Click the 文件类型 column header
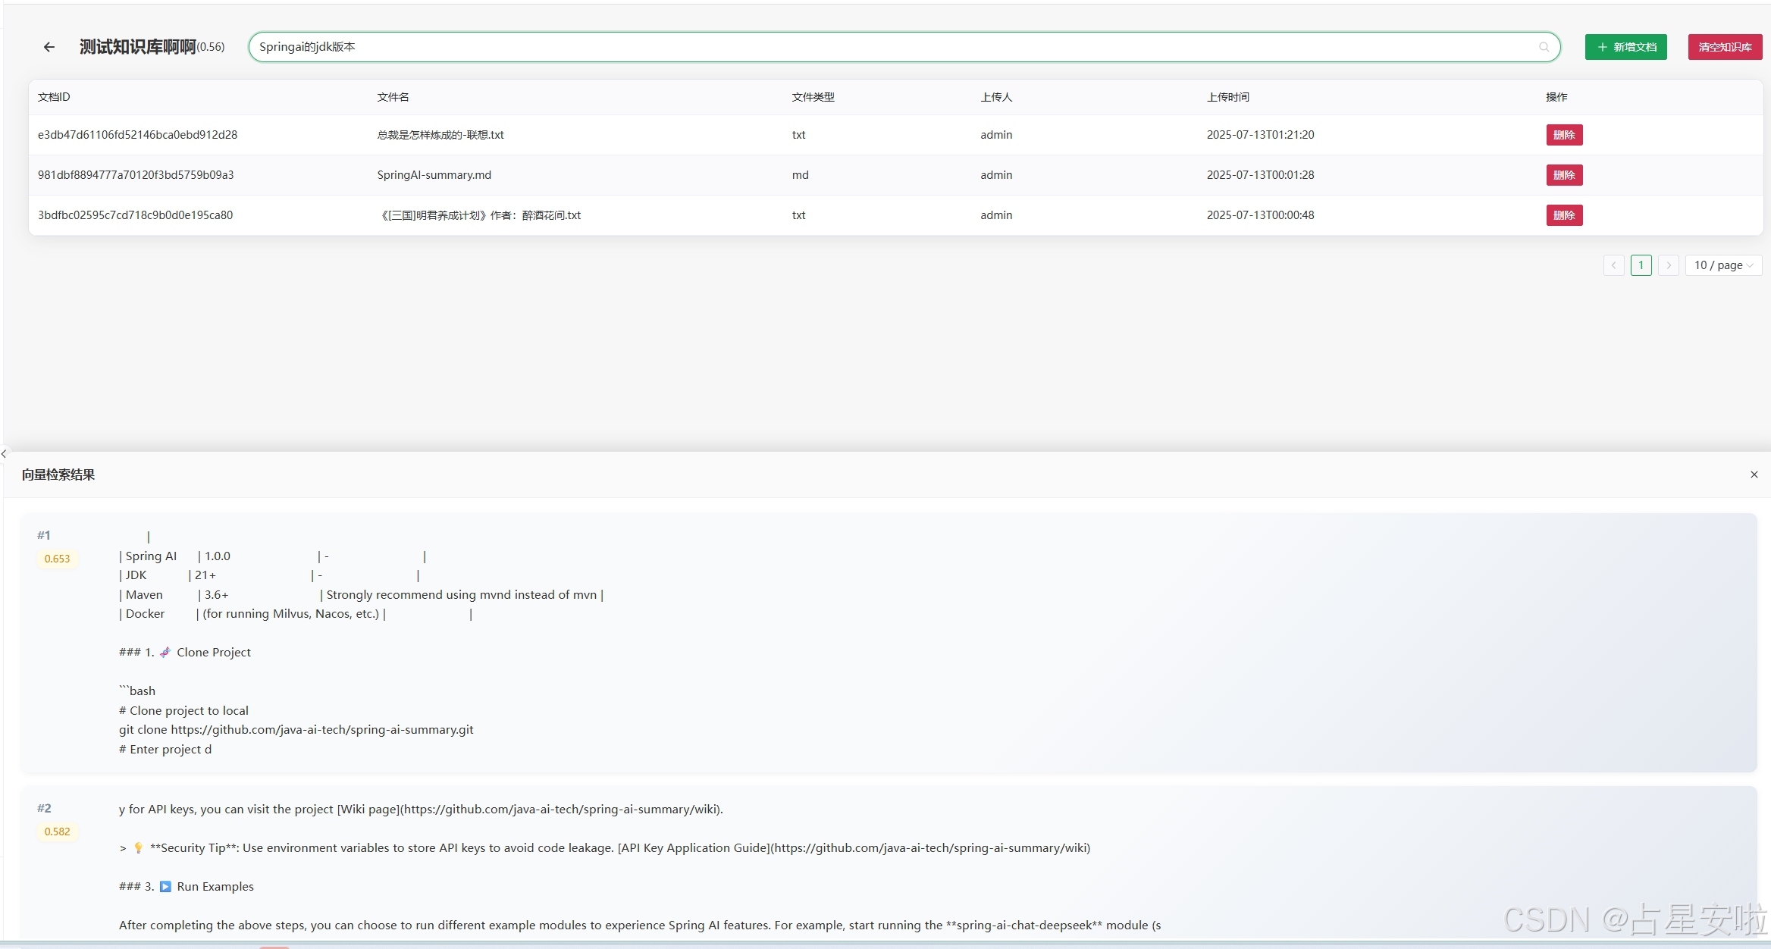1771x949 pixels. point(813,97)
